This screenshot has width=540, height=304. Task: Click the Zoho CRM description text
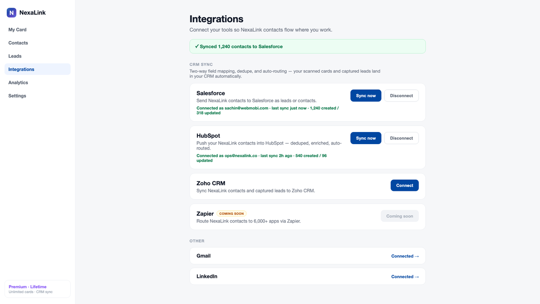click(x=256, y=191)
